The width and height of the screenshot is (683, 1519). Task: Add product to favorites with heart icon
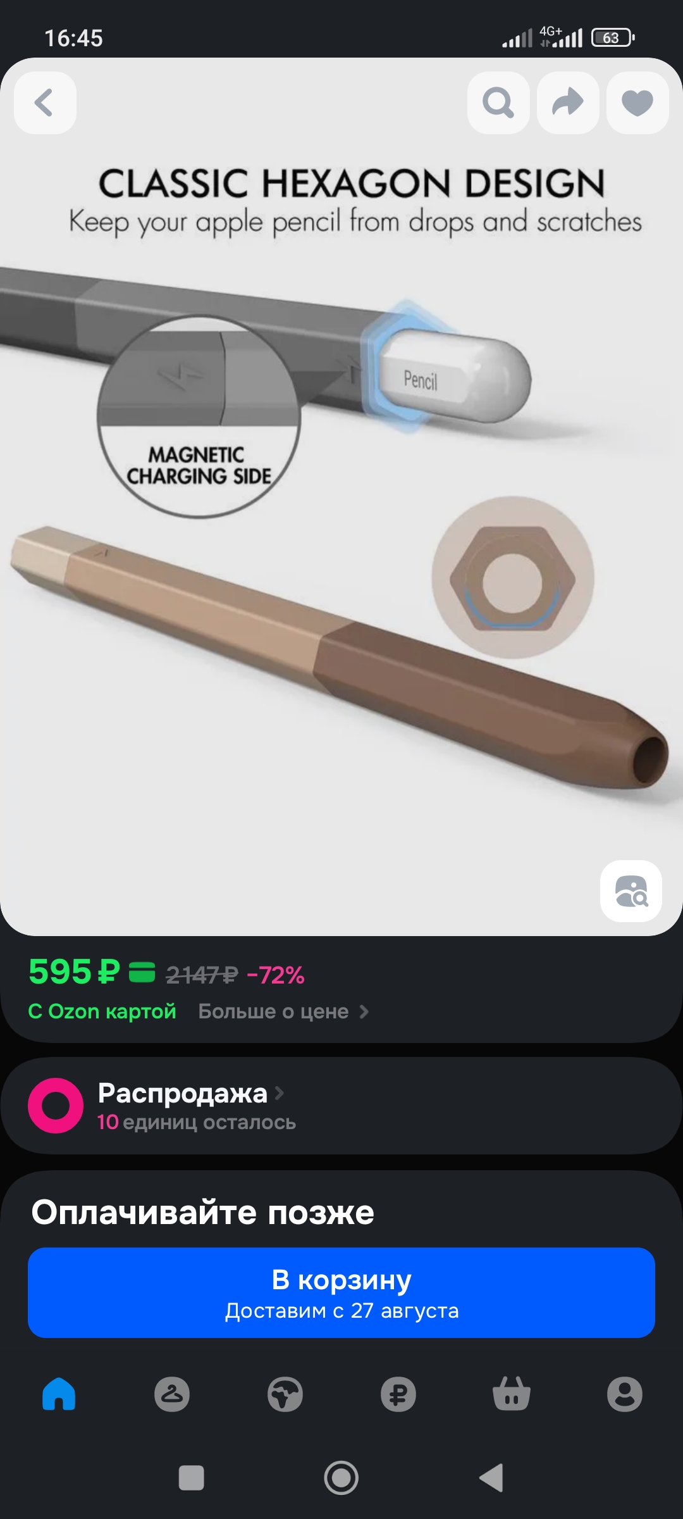point(637,103)
